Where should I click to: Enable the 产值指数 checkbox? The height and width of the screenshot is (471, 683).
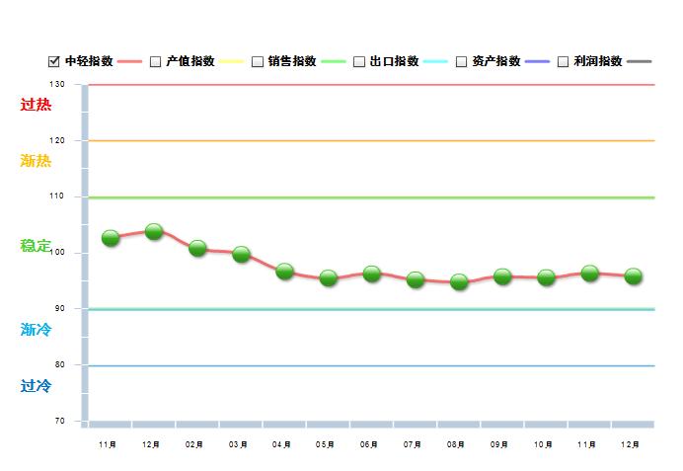(155, 61)
